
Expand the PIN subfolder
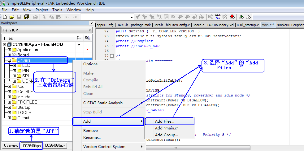point(14,71)
